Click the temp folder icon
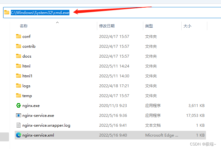221x149 pixels. click(19, 96)
